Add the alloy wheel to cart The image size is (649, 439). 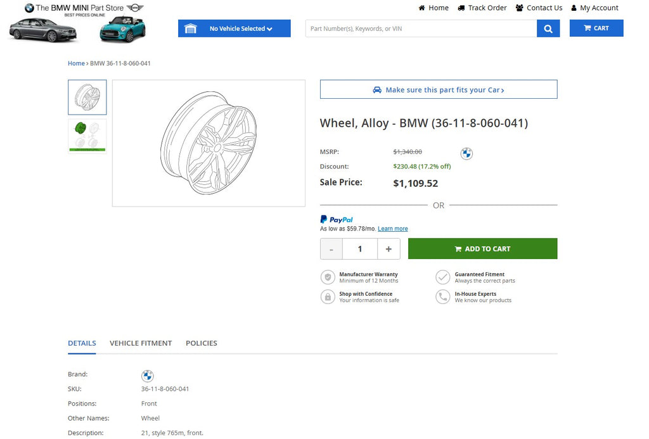point(482,249)
